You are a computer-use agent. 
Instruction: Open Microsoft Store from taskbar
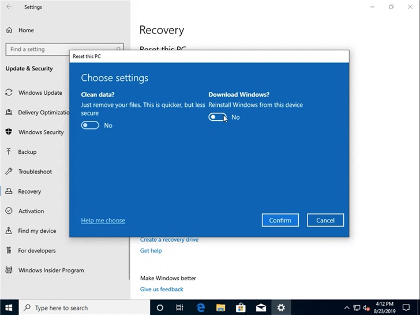[x=241, y=307]
